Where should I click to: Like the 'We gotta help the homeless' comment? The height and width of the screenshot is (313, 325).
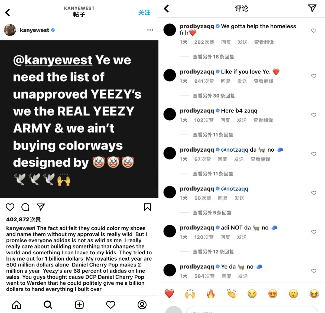click(x=314, y=31)
